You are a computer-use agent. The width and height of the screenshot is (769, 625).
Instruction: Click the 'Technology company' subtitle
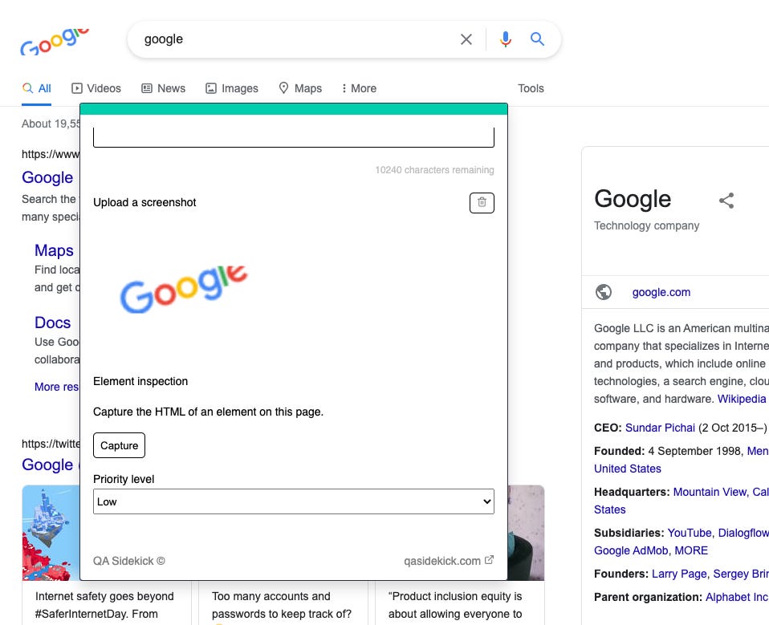(646, 225)
